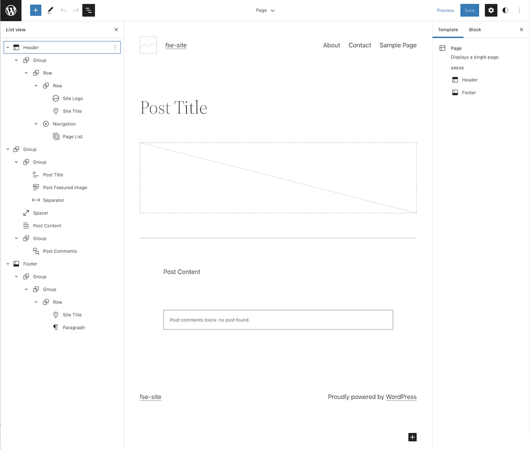The height and width of the screenshot is (449, 530).
Task: Open the Page template dropdown at top center
Action: point(265,10)
